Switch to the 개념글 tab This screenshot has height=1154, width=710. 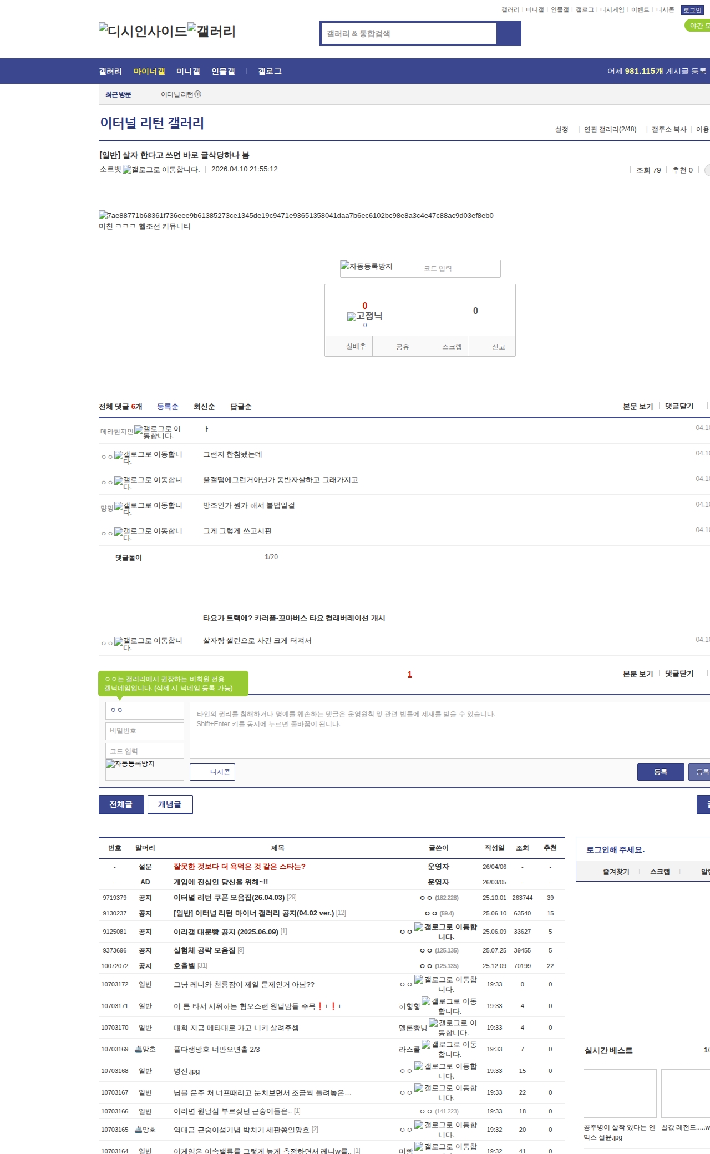[170, 804]
